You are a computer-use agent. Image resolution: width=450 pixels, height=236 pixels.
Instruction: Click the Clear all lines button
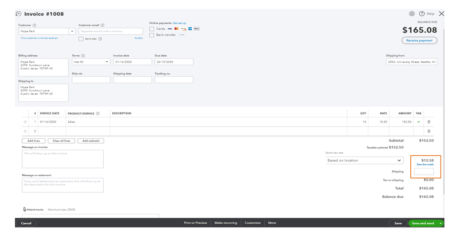point(61,141)
